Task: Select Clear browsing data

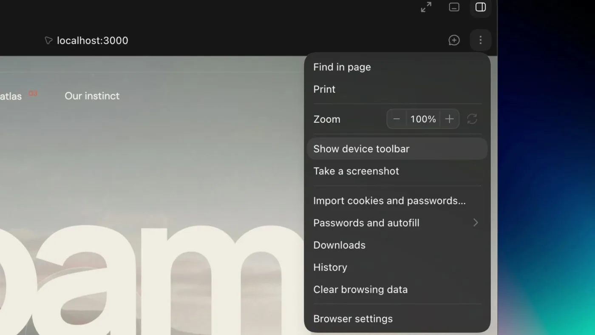Action: [x=397, y=290]
